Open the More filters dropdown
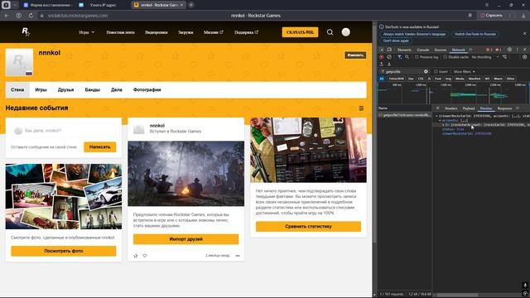 465,72
